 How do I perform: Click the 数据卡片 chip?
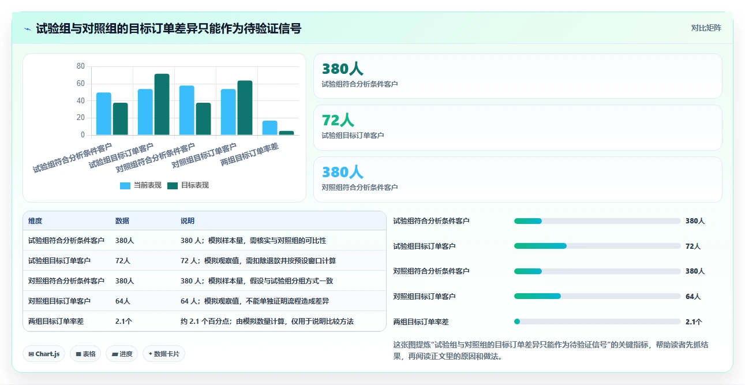click(x=164, y=354)
